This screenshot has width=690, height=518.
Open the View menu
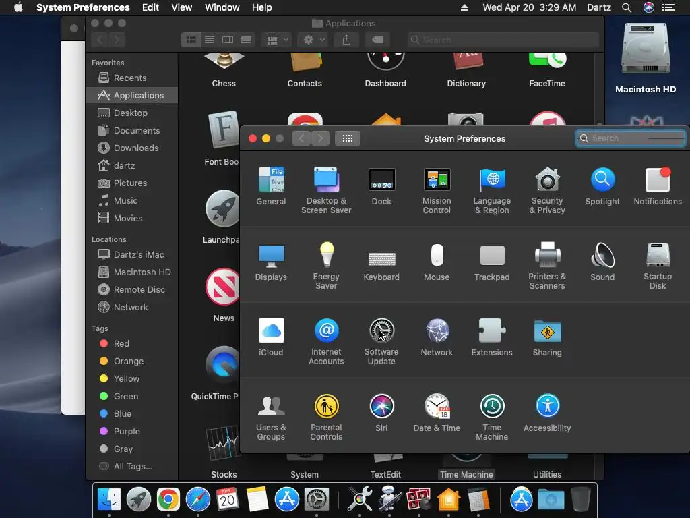click(x=182, y=7)
